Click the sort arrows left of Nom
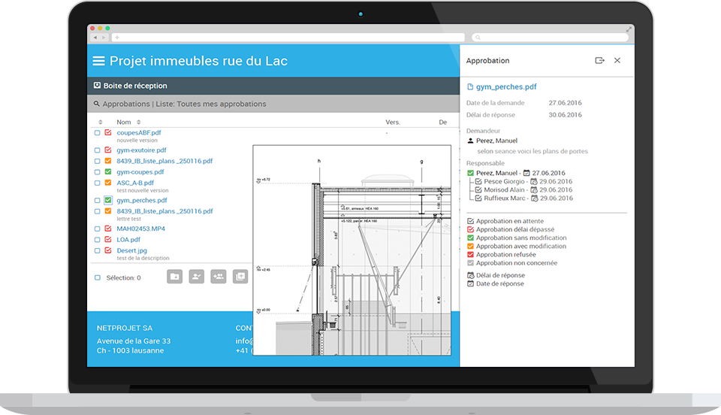This screenshot has width=721, height=415. [101, 122]
